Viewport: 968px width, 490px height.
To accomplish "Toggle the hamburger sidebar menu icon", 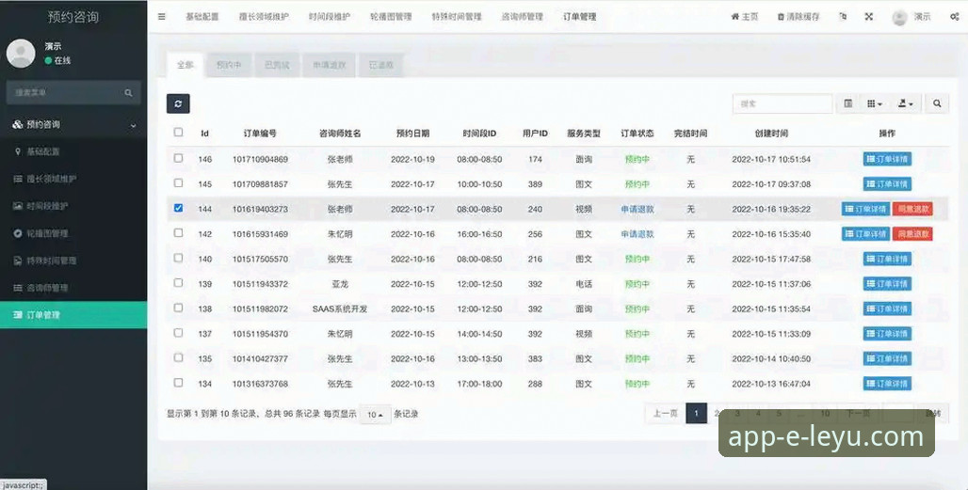I will (x=162, y=17).
